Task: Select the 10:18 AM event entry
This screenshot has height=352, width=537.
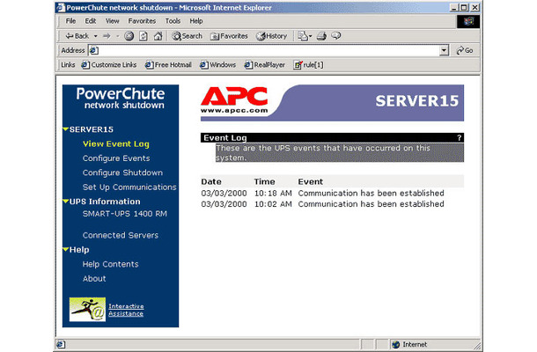Action: point(322,193)
